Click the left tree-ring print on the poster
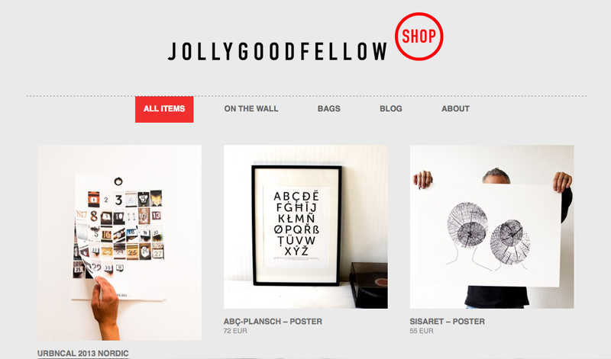The height and width of the screenshot is (359, 611). tap(467, 224)
